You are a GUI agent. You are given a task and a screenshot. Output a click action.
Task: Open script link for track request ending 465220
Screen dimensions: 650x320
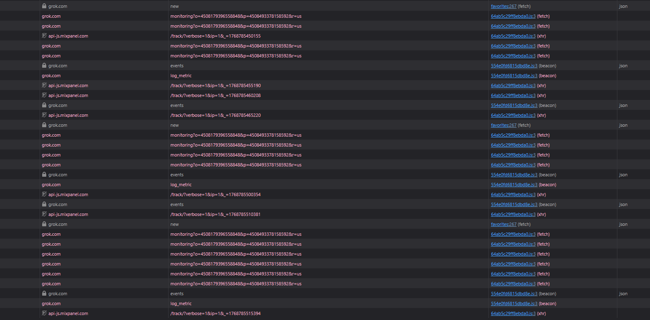pos(513,115)
